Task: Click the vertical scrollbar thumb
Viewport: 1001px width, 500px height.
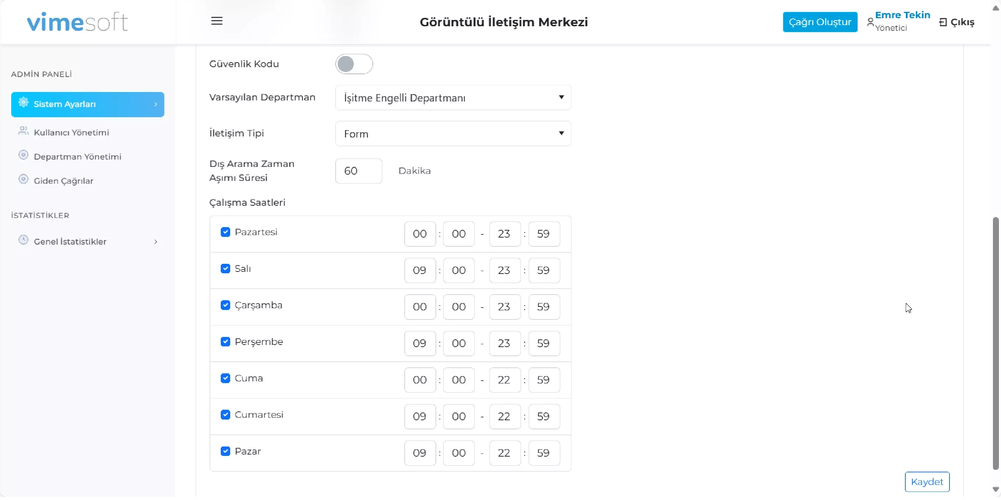Action: pyautogui.click(x=995, y=344)
